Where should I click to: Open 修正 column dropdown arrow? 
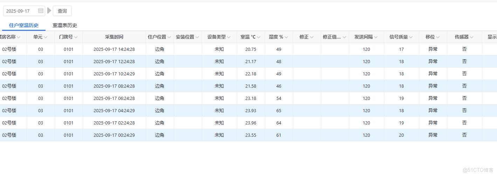tap(312, 37)
